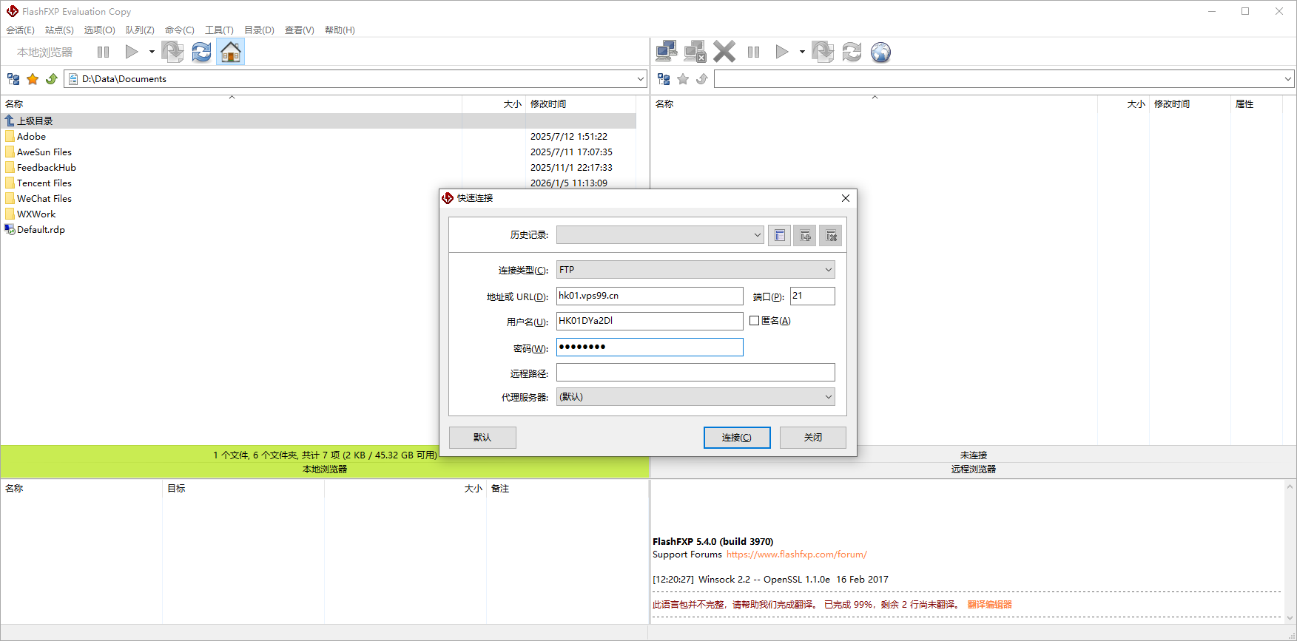Select the Tencent Files folder

(44, 183)
